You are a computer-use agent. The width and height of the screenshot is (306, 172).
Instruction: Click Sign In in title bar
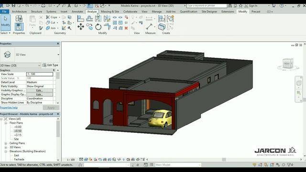(253, 6)
